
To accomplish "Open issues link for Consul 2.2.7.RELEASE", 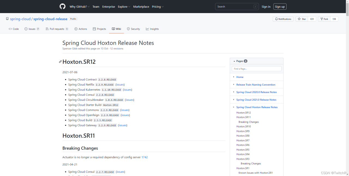I will pyautogui.click(x=120, y=172).
